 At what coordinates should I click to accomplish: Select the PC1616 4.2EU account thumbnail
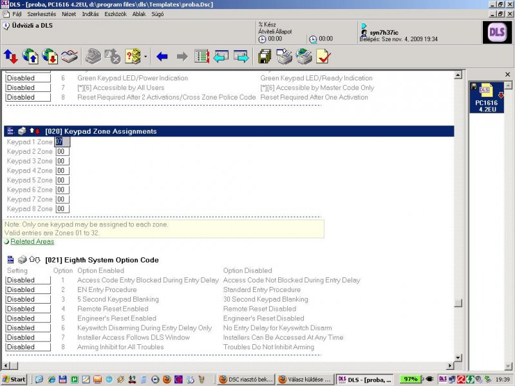[x=487, y=98]
